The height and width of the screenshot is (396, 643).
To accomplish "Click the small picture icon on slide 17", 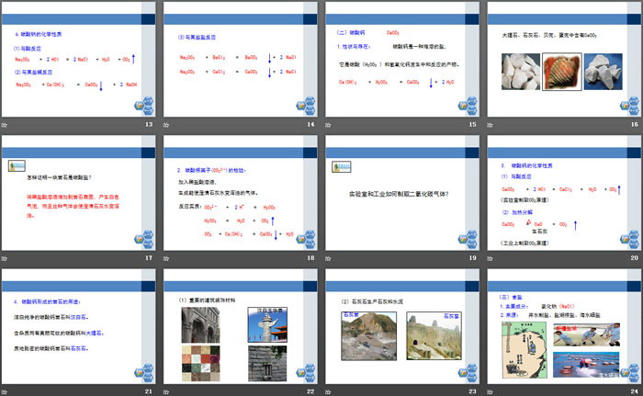I will (17, 165).
